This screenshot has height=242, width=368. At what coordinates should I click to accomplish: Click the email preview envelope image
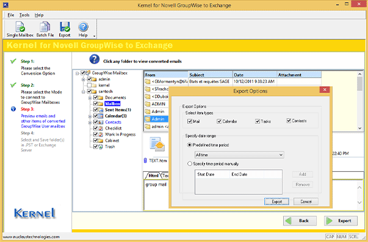pyautogui.click(x=157, y=144)
